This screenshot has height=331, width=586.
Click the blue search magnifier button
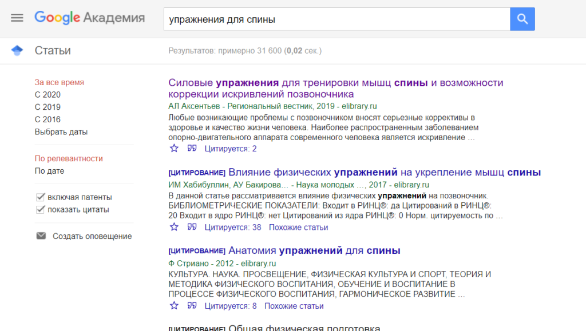[522, 19]
